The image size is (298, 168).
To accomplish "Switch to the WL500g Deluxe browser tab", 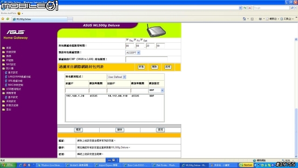I will coord(40,19).
